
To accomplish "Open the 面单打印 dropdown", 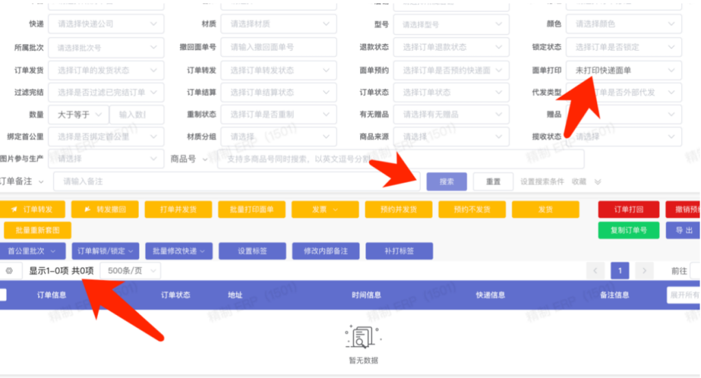I will tap(624, 70).
